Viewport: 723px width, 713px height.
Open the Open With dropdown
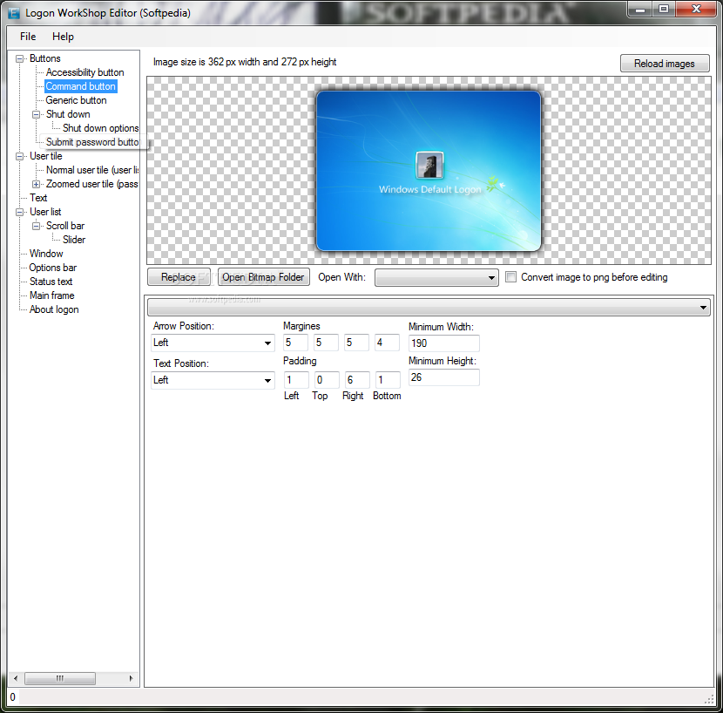coord(436,278)
